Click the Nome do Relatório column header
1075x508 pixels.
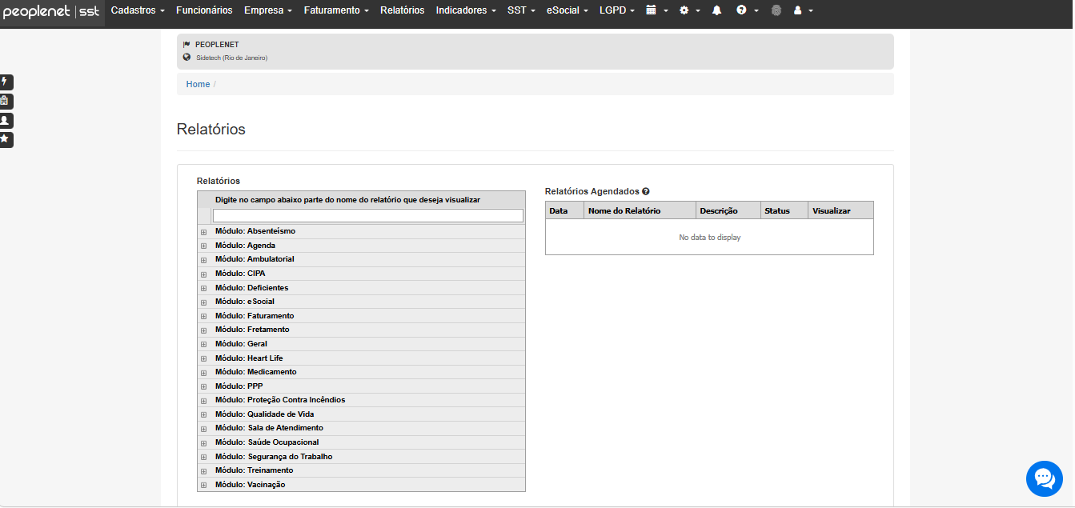640,210
